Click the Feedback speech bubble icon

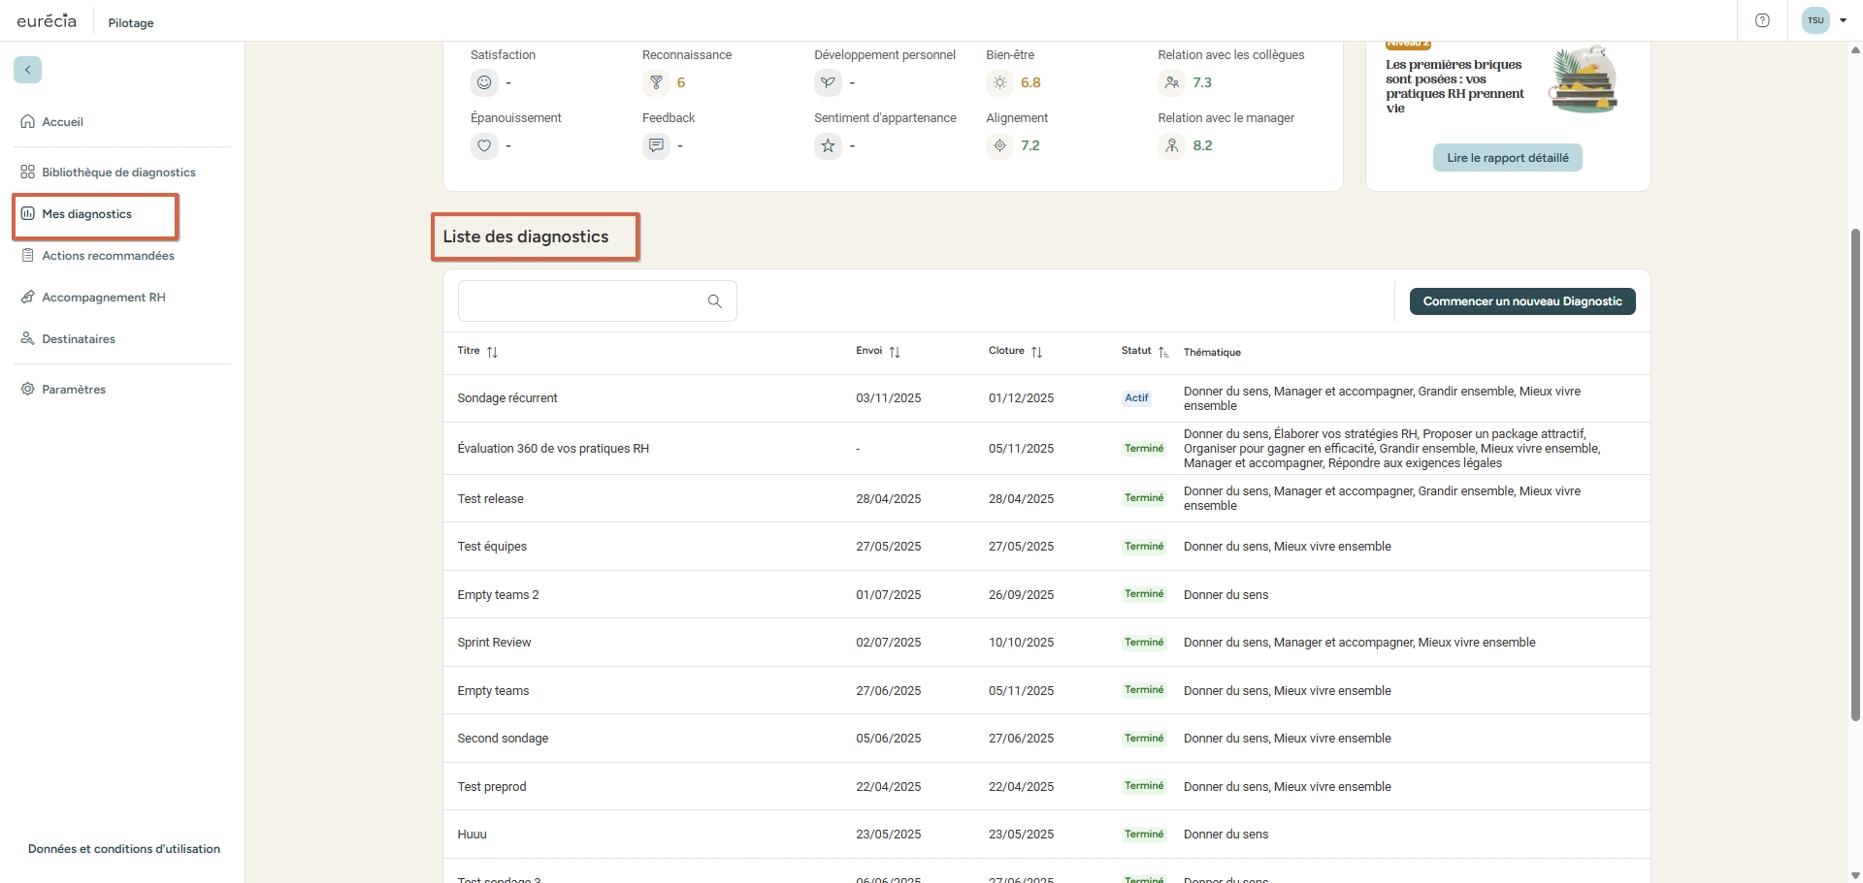click(656, 145)
